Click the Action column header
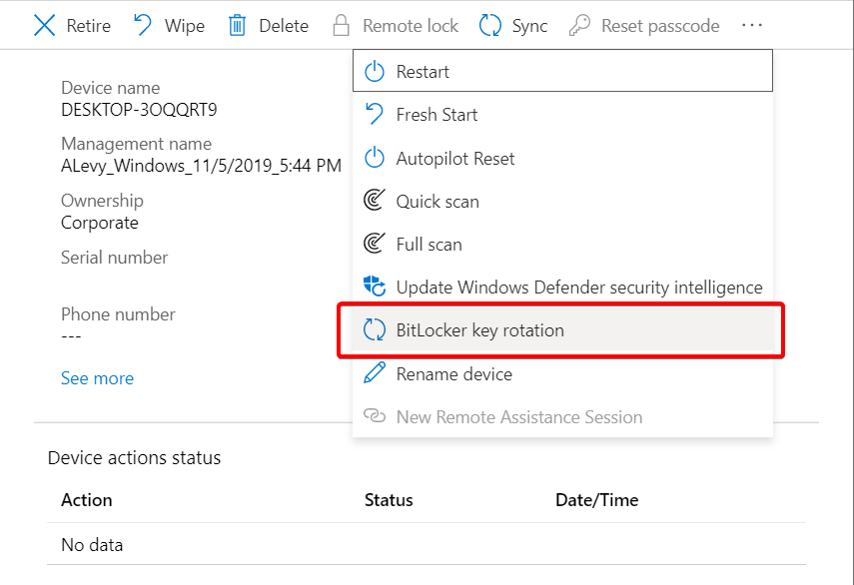The image size is (854, 585). pos(87,499)
